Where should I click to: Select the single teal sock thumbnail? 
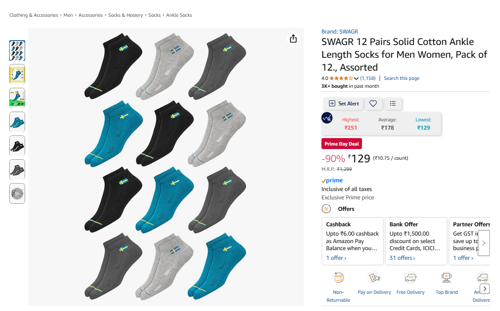(x=17, y=122)
